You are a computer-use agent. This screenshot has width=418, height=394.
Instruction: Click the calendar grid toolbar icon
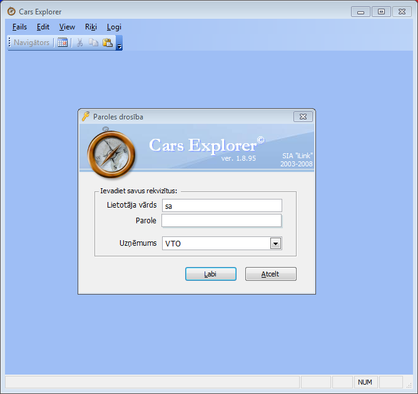[63, 43]
